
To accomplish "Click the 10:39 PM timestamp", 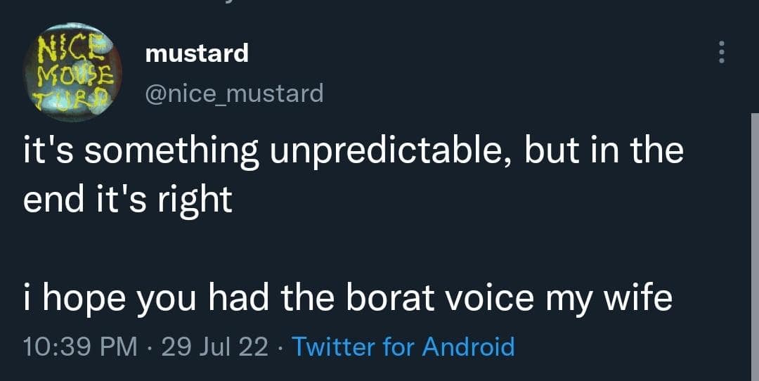I will point(80,347).
